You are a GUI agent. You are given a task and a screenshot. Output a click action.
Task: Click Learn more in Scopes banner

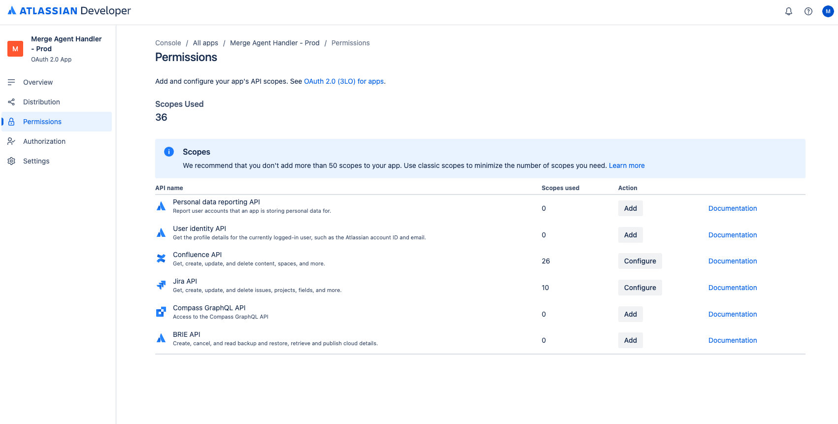click(x=627, y=165)
